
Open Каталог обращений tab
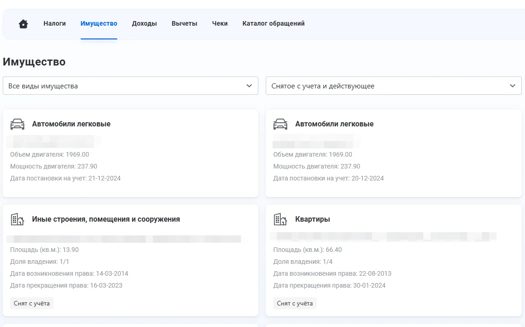coord(273,23)
